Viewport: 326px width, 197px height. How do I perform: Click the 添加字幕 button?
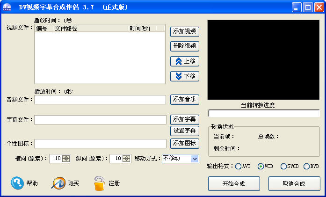(185, 119)
